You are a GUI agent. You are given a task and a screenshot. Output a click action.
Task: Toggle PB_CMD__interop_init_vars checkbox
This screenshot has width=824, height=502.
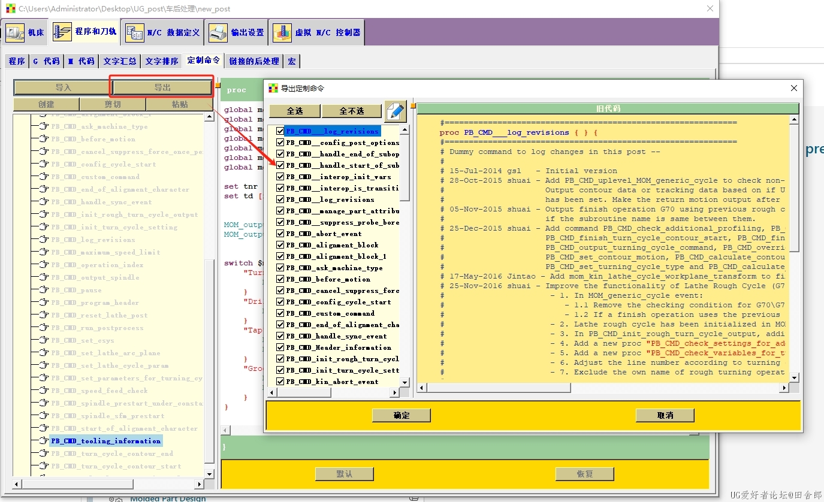280,177
